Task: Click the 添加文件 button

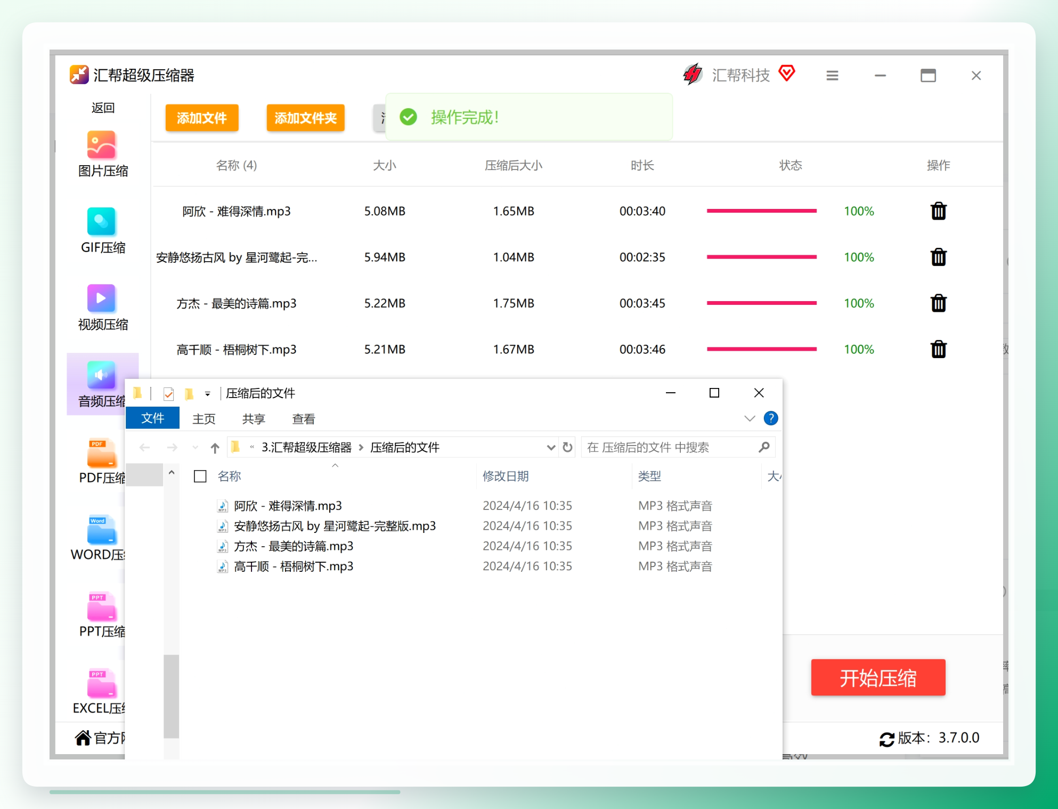Action: [202, 118]
